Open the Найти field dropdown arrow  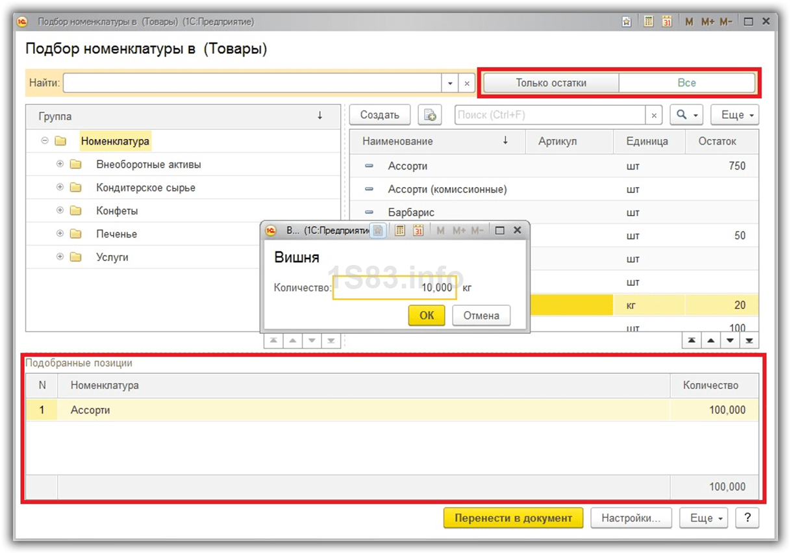click(450, 83)
